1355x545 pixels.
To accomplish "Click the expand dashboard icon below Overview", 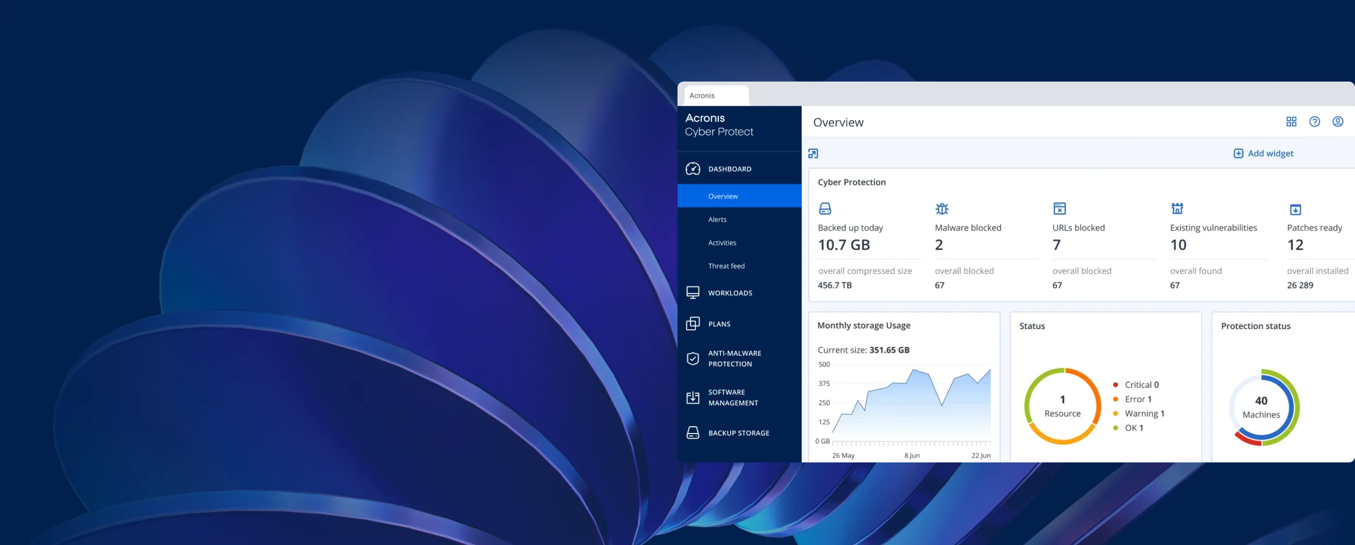I will (x=813, y=153).
